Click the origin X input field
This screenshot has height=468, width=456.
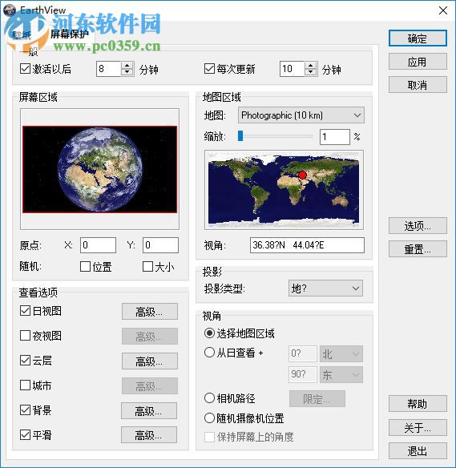point(99,245)
